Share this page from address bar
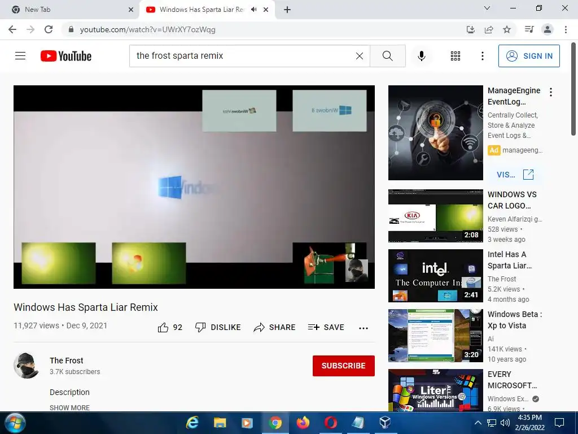The image size is (578, 434). [489, 29]
